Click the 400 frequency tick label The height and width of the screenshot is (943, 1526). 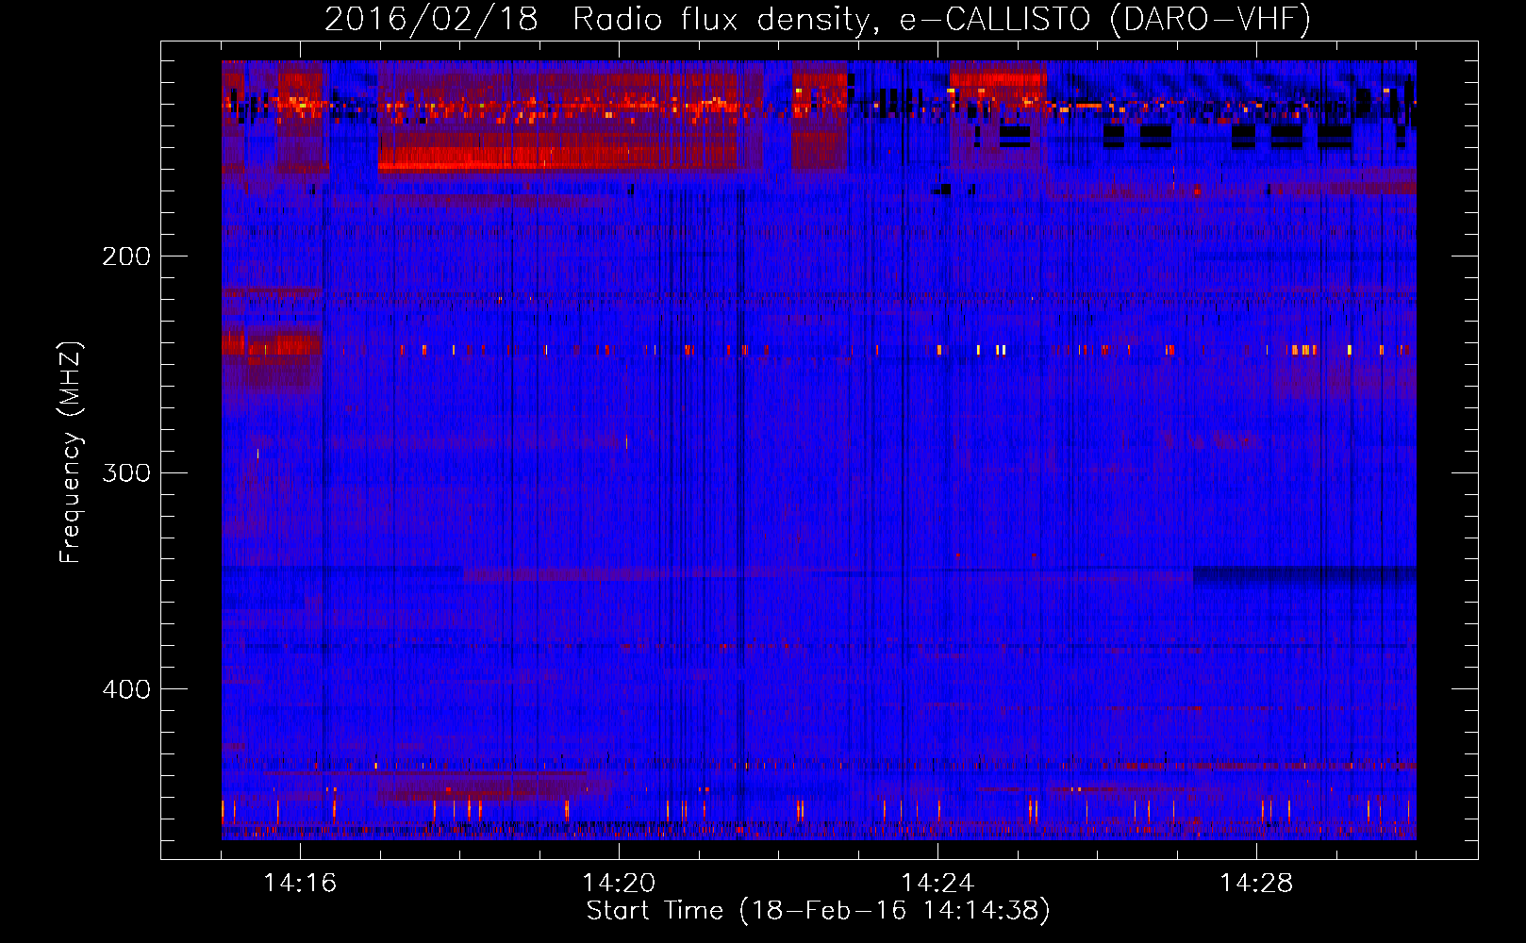point(126,689)
